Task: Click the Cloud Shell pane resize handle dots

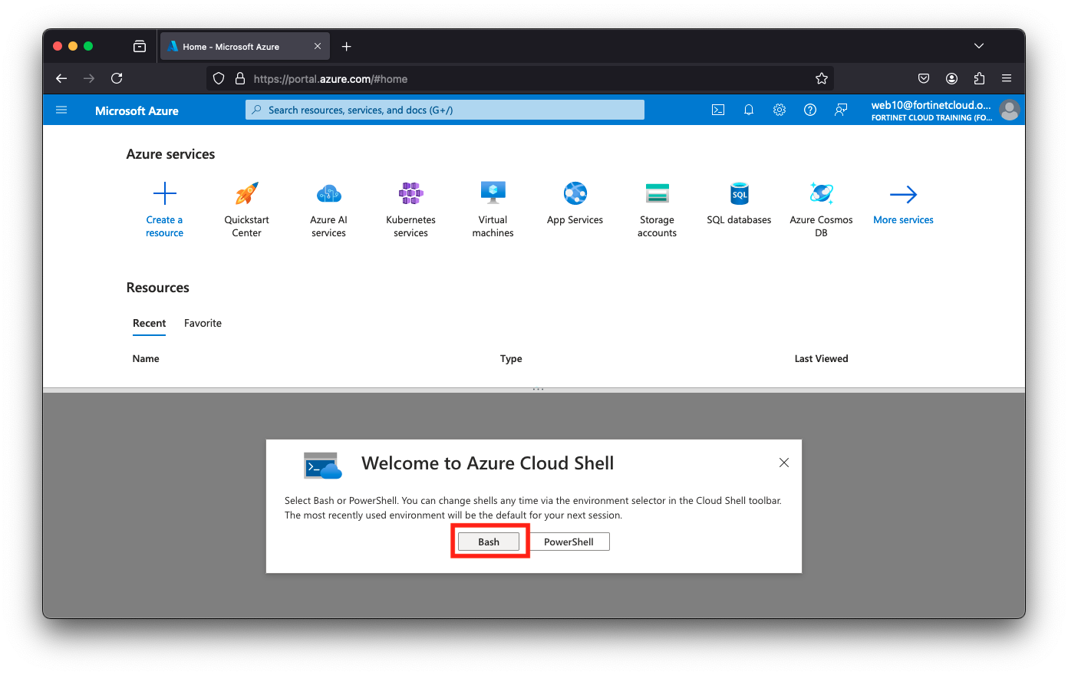Action: pos(539,390)
